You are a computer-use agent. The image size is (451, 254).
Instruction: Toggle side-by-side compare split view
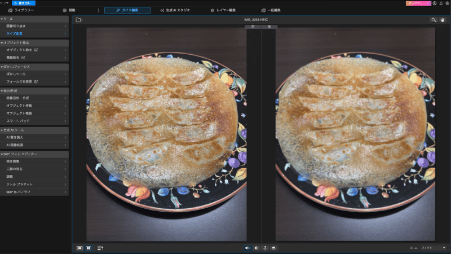[x=89, y=248]
